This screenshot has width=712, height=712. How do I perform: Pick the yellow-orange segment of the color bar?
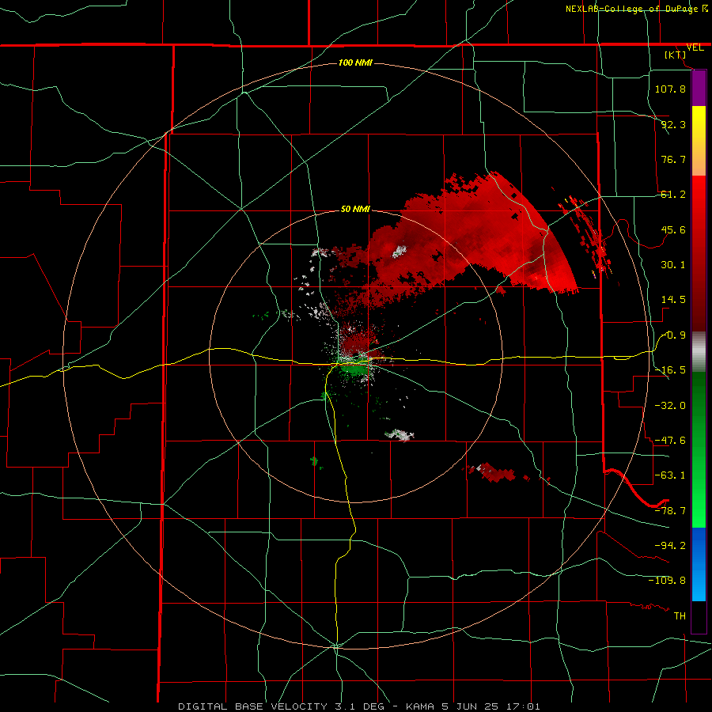point(699,141)
